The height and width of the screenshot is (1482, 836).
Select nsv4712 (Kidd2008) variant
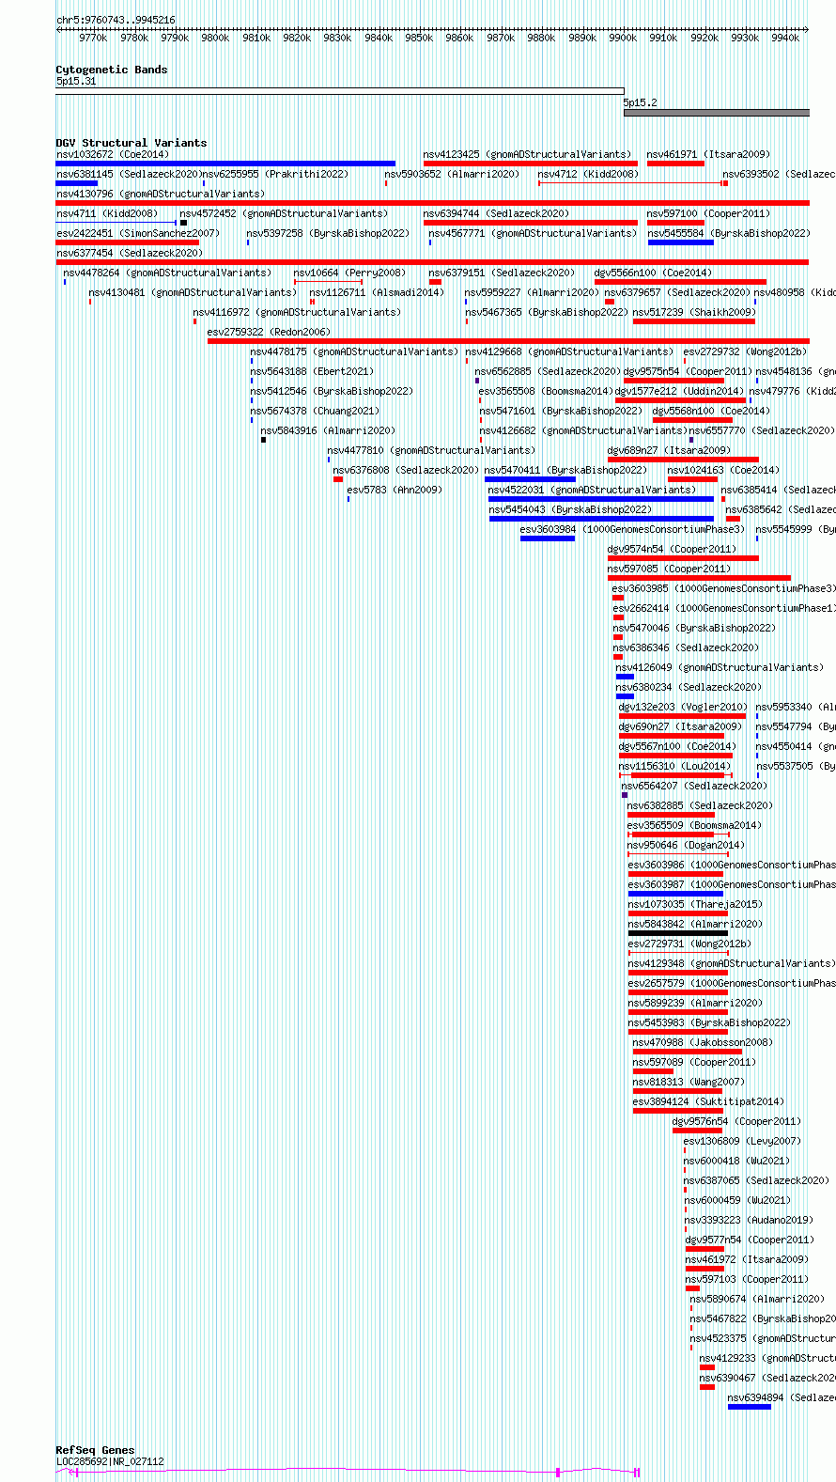[x=588, y=174]
